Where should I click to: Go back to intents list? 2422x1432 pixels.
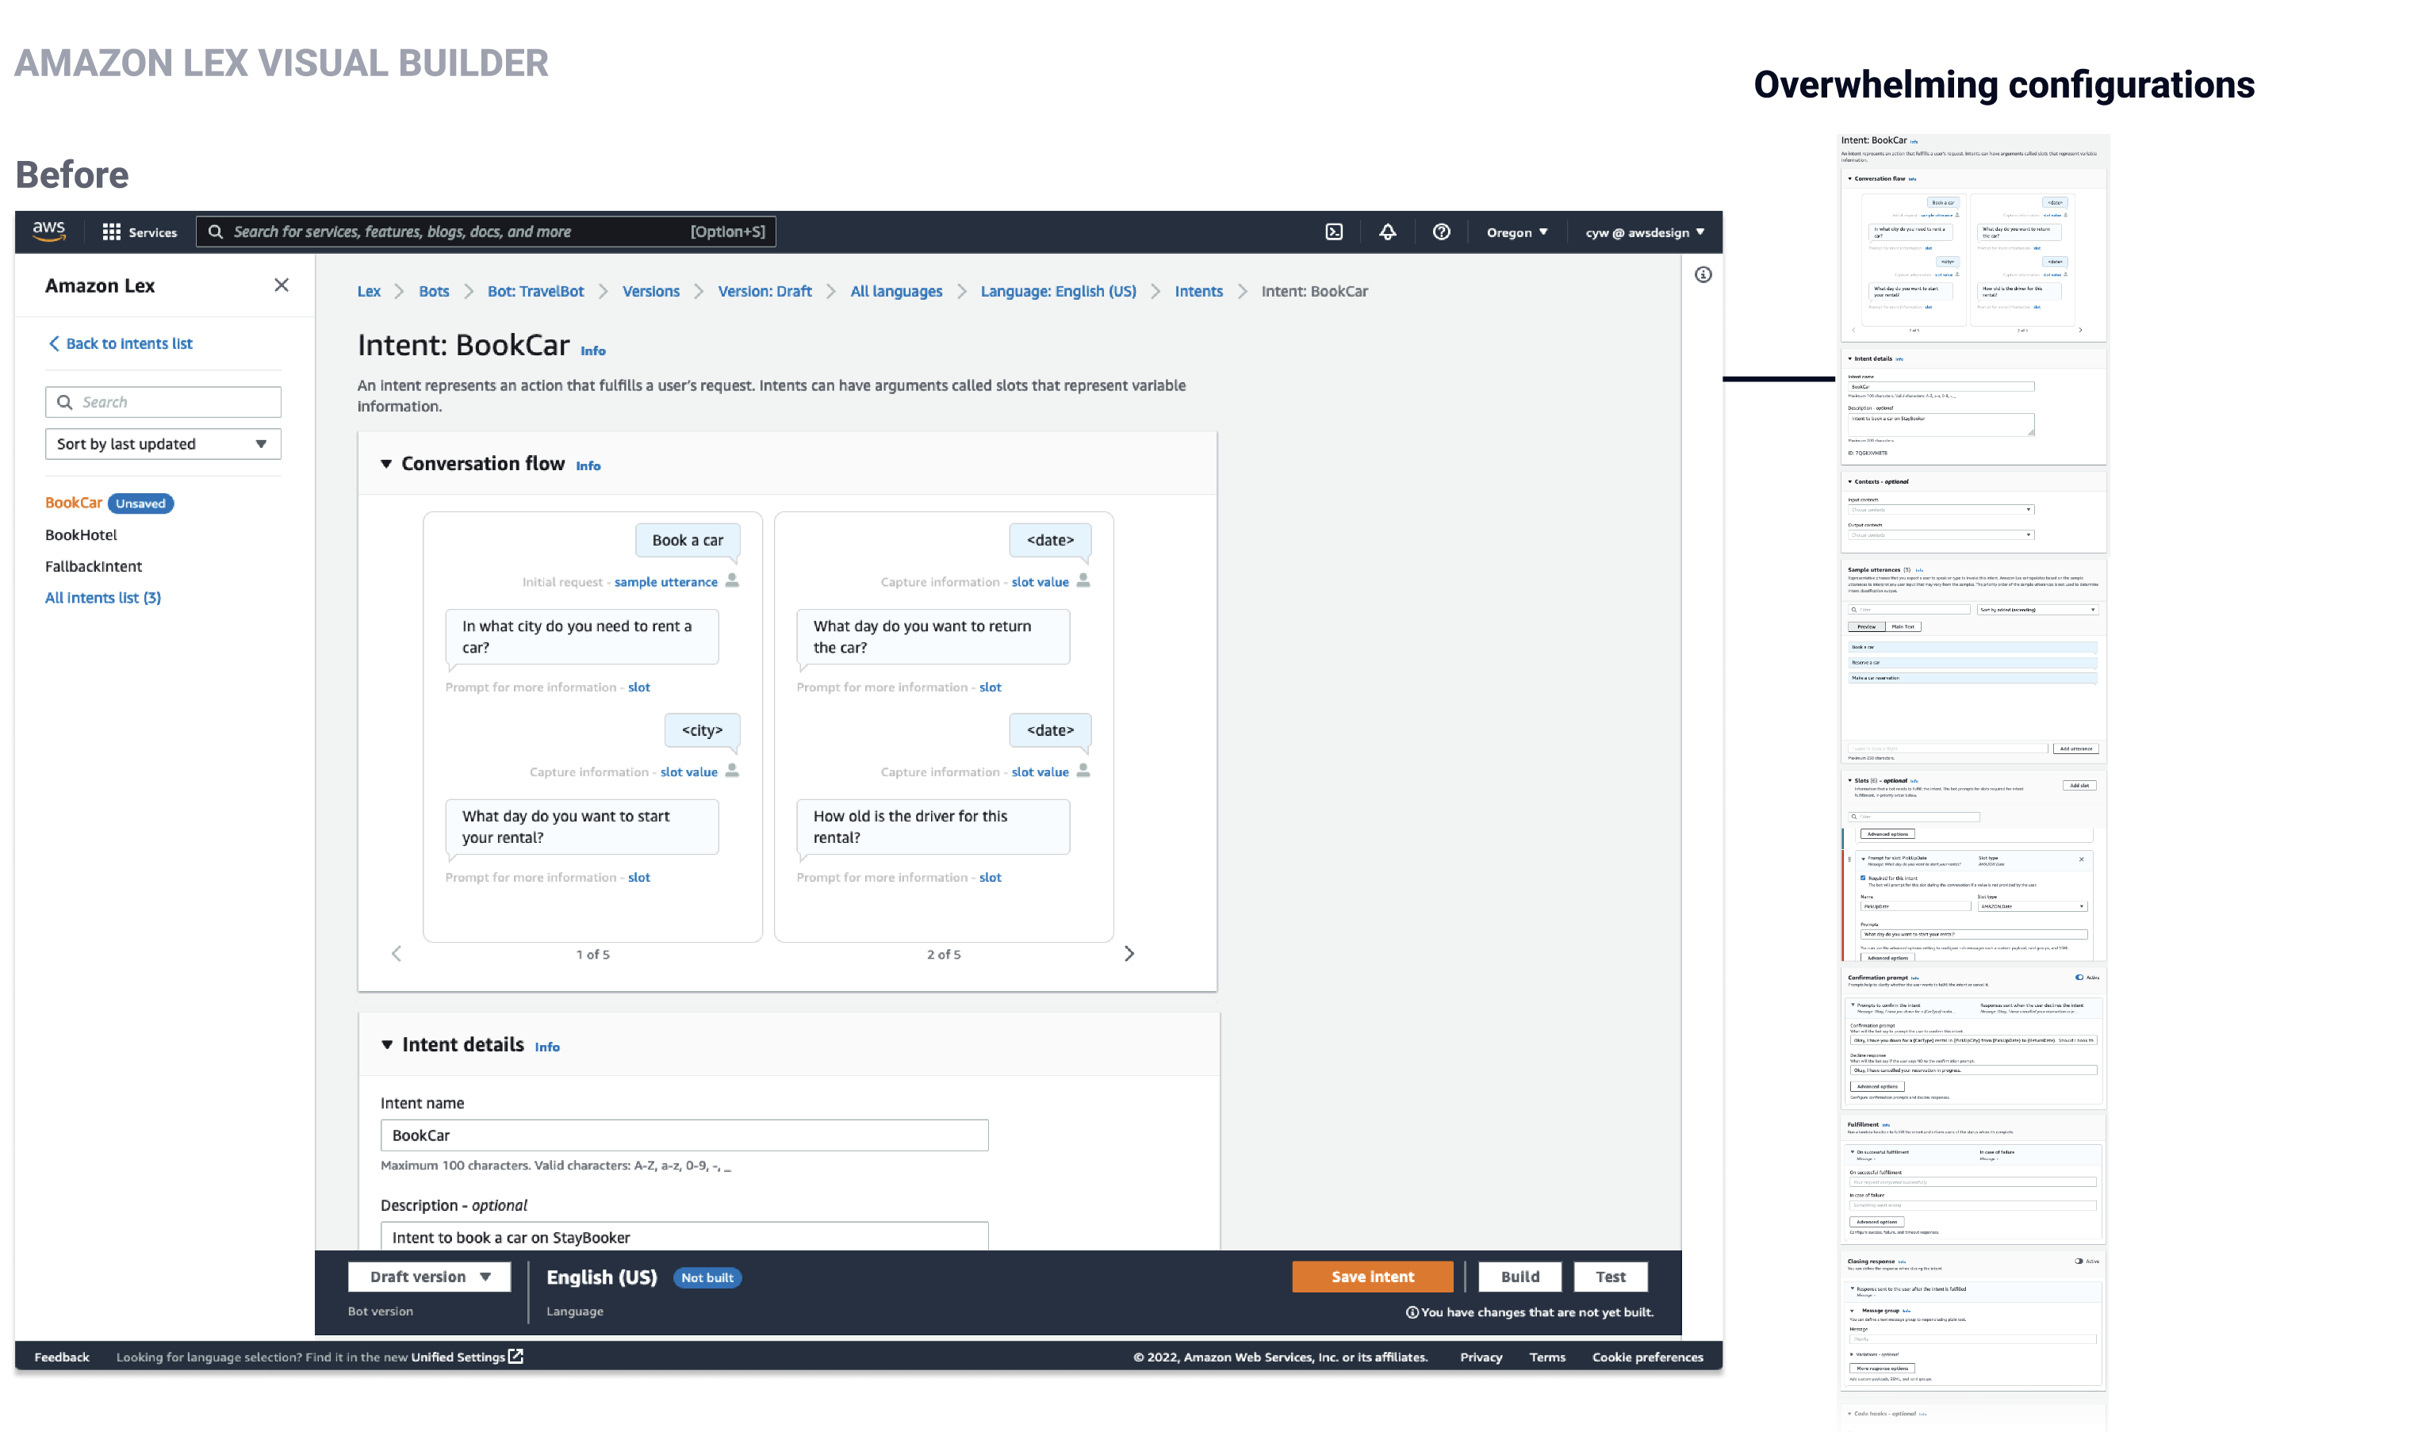pyautogui.click(x=121, y=343)
